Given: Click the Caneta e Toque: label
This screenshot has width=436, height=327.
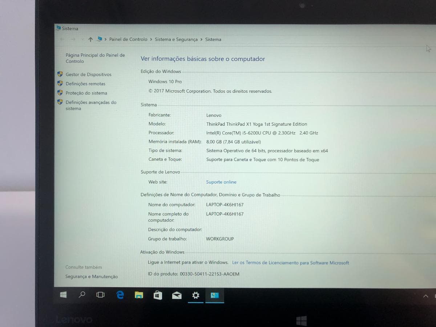Looking at the screenshot, I should (165, 159).
